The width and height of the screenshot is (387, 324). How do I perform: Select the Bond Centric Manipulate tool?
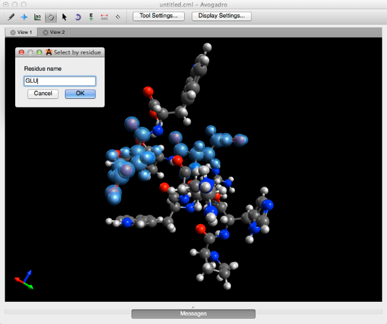click(x=37, y=17)
